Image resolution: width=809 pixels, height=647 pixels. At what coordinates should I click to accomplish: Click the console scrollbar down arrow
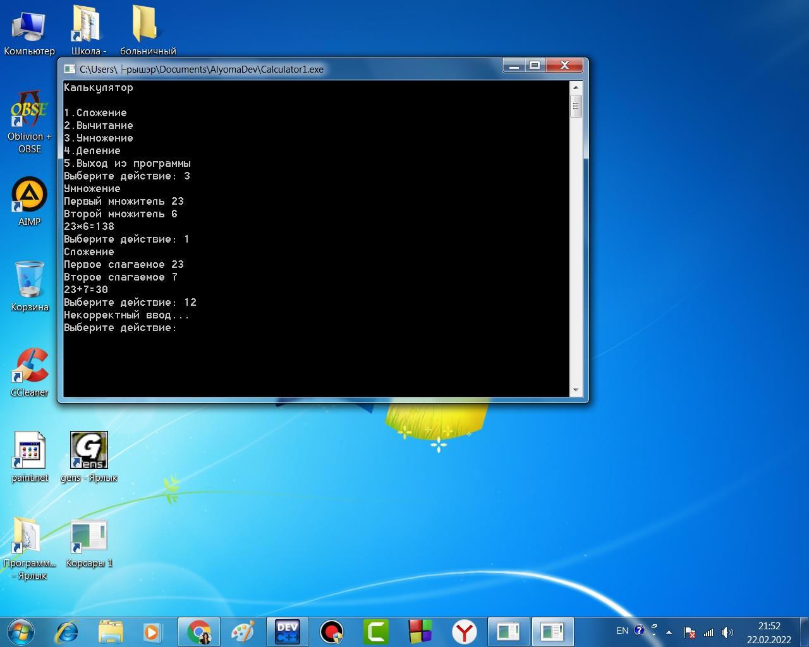pyautogui.click(x=575, y=390)
